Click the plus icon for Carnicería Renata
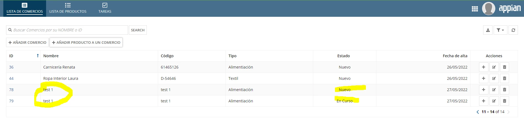This screenshot has width=524, height=131. click(483, 67)
